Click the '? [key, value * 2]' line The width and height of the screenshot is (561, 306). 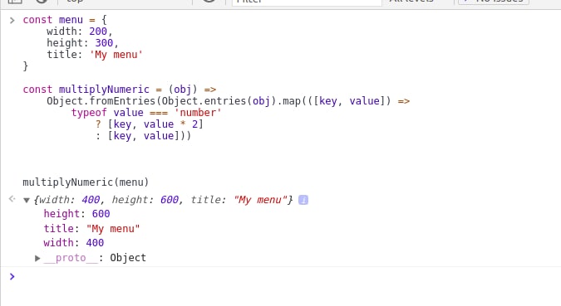tap(150, 124)
